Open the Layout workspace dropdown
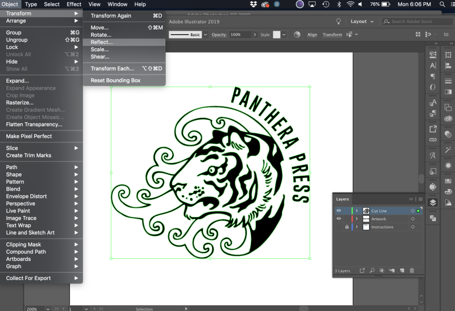Image resolution: width=455 pixels, height=311 pixels. point(362,21)
